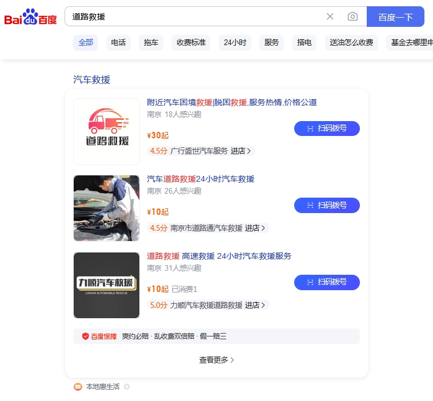Open the 汽车救援 heading link
Viewport: 433px width, 401px height.
pos(91,80)
